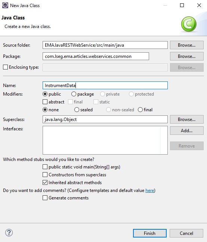
Task: Click the green Java class icon
Action: (x=189, y=24)
